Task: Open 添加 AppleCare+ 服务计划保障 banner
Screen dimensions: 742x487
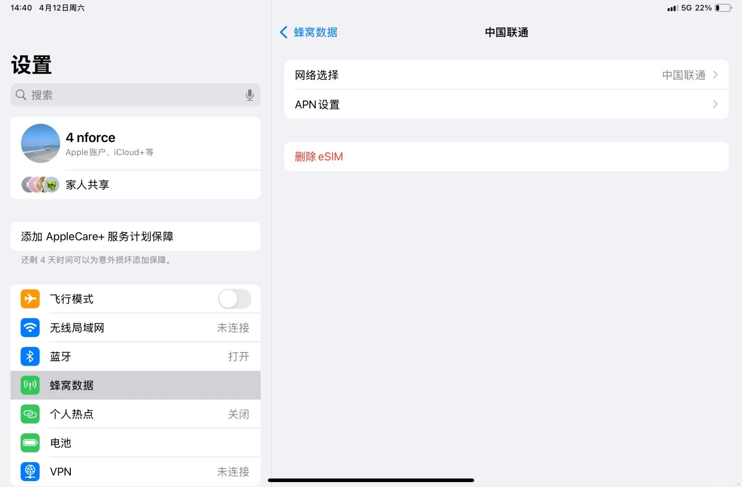Action: (x=135, y=236)
